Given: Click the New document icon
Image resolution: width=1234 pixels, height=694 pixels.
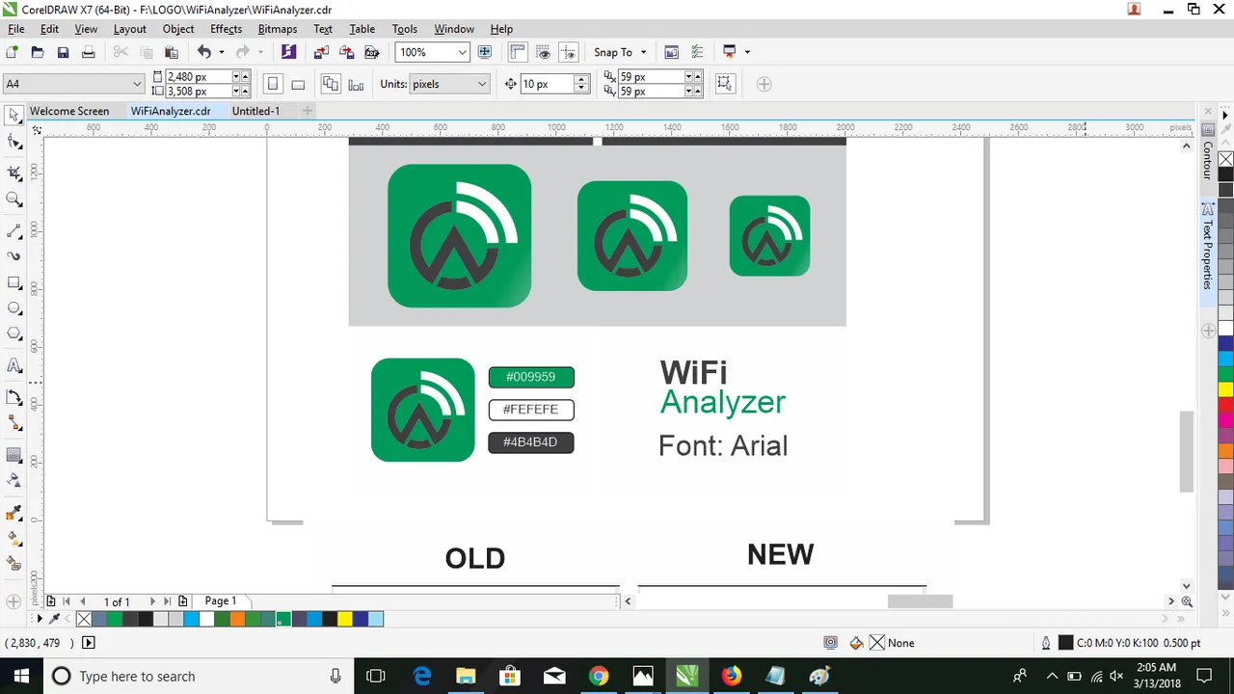Looking at the screenshot, I should [13, 52].
